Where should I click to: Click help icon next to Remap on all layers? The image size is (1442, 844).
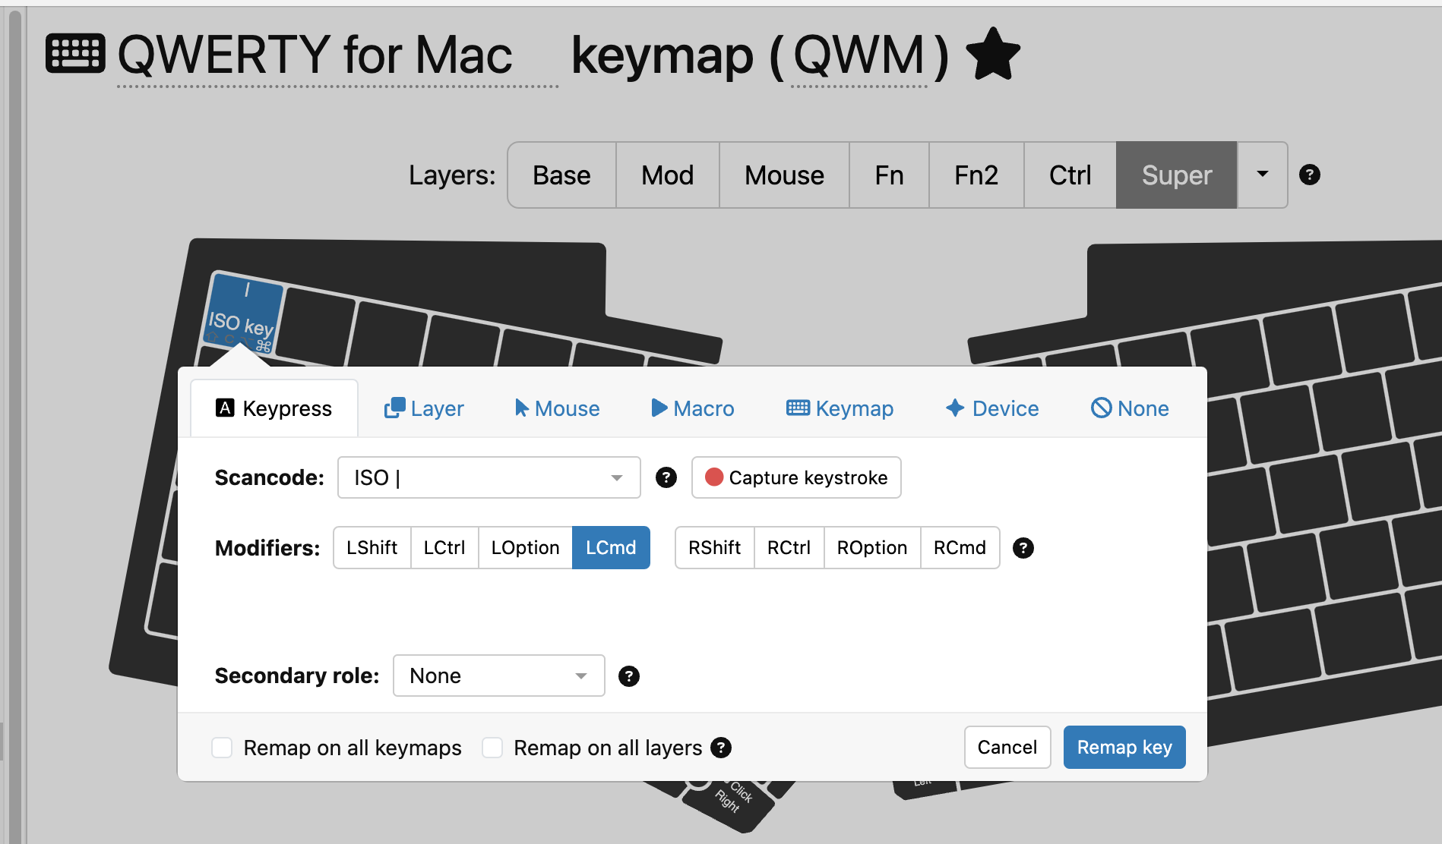[720, 748]
